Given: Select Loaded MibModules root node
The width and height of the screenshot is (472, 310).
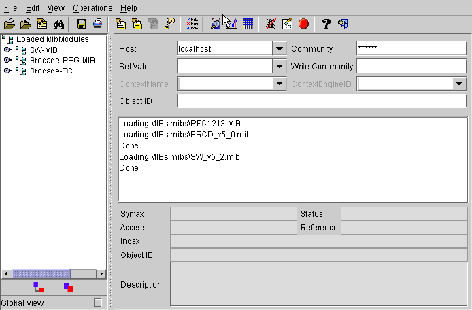Looking at the screenshot, I should point(52,39).
